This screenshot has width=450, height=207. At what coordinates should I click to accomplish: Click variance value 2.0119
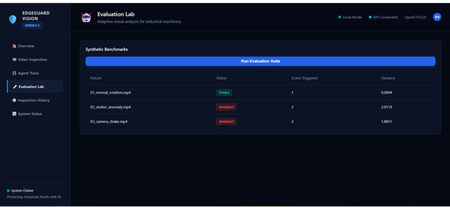coord(386,107)
